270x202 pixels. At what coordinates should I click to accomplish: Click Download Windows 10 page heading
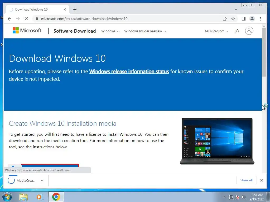click(x=57, y=58)
